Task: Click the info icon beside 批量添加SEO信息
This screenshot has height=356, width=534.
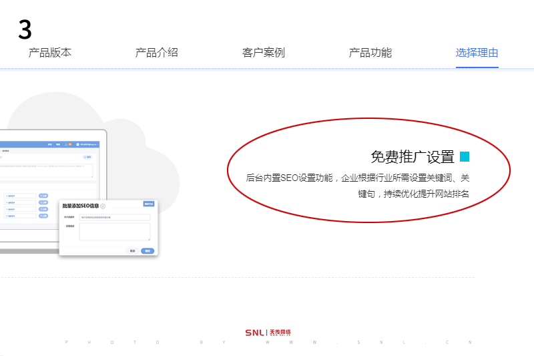Action: 103,206
